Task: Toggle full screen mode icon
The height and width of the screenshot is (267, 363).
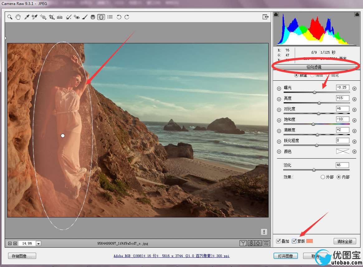Action: [x=265, y=17]
